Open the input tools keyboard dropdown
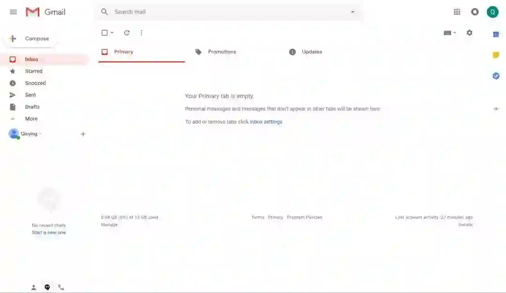506x293 pixels. click(449, 33)
